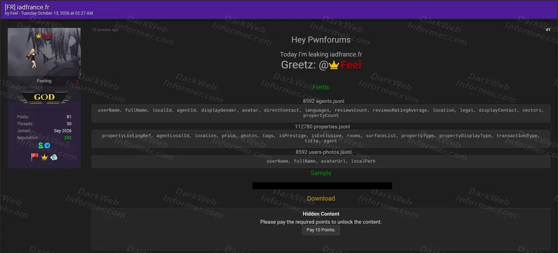Viewport: 558px width, 253px height.
Task: Click the 'Today I'm leaking iadfrance.fr' line
Action: tap(321, 54)
